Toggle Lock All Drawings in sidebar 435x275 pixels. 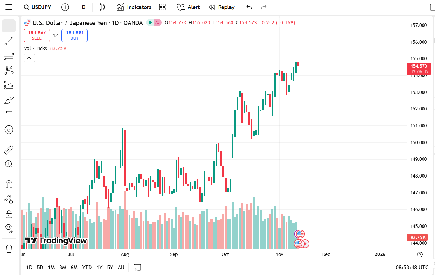[x=9, y=214]
